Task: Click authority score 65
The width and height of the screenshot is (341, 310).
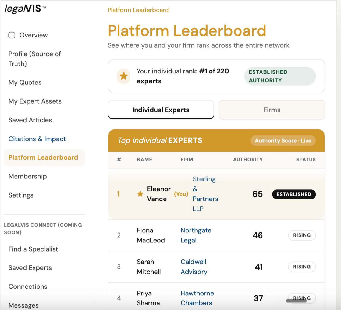Action: click(257, 194)
